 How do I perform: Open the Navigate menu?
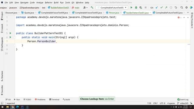[x=24, y=2]
